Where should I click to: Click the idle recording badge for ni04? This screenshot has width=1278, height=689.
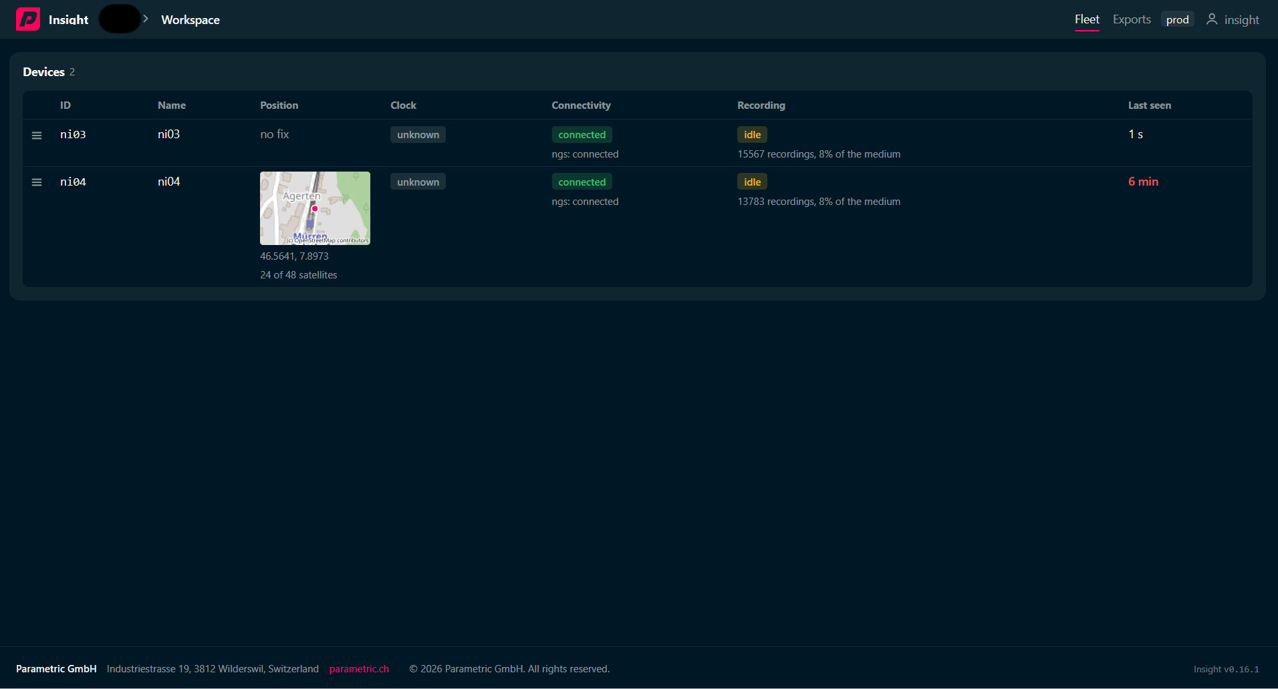pos(752,182)
